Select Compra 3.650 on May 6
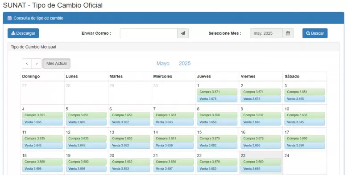Image resolution: width=348 pixels, height=175 pixels. 130,115
